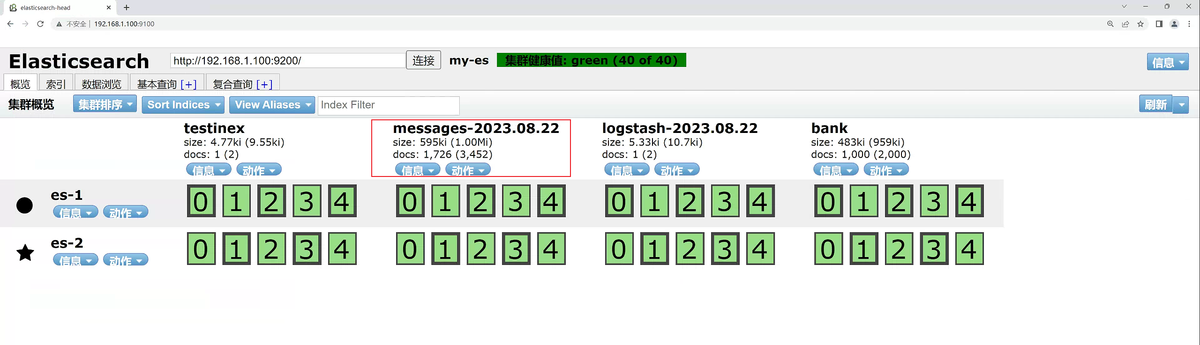Toggle the browser side panel icon
This screenshot has width=1200, height=345.
pyautogui.click(x=1159, y=24)
